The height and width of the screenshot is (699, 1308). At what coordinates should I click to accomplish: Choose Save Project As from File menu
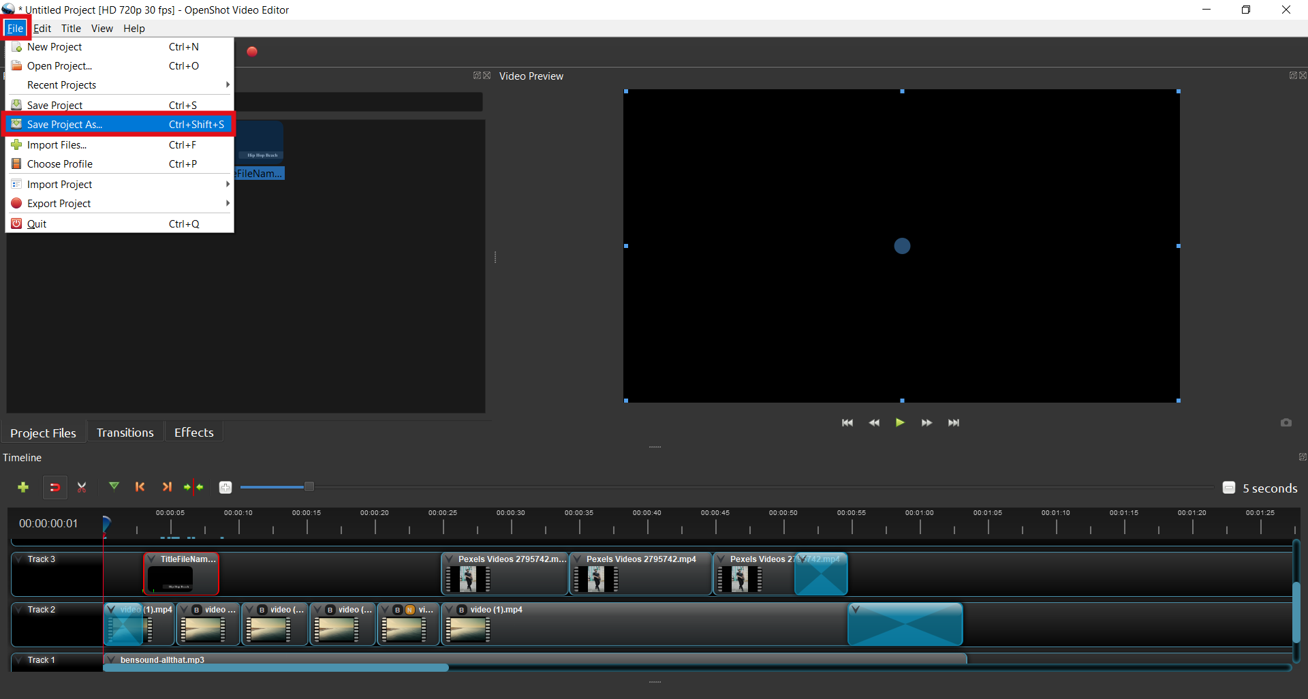tap(119, 124)
